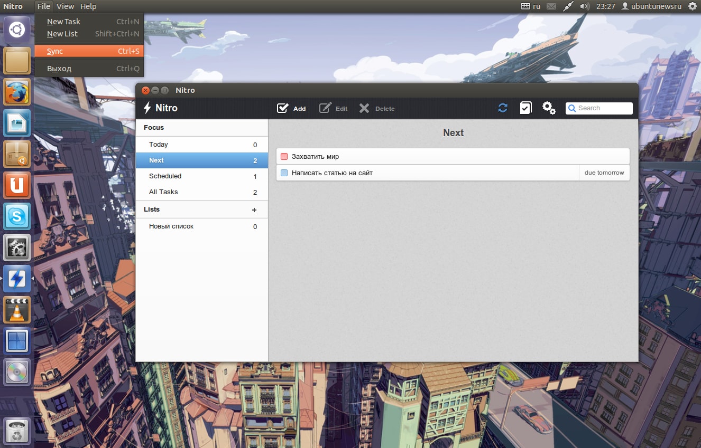Open the mail envelope indicator
Screen dimensions: 701x448
pyautogui.click(x=551, y=6)
